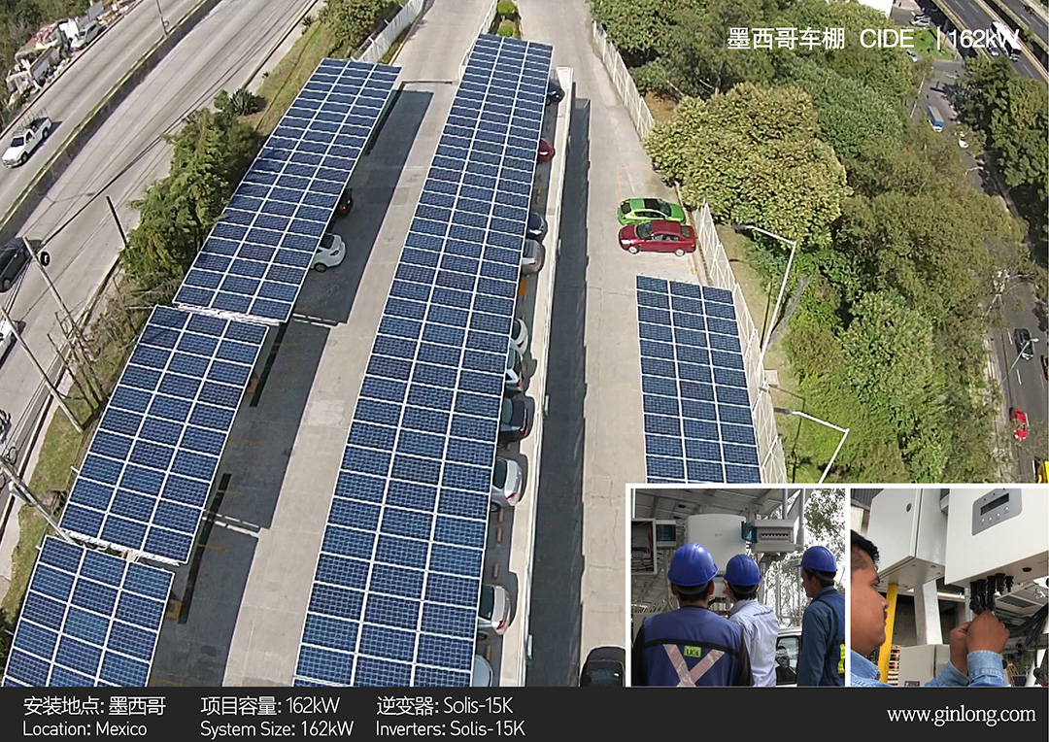This screenshot has height=742, width=1049.
Task: Open the inset photo of helmeted workers
Action: [x=737, y=587]
